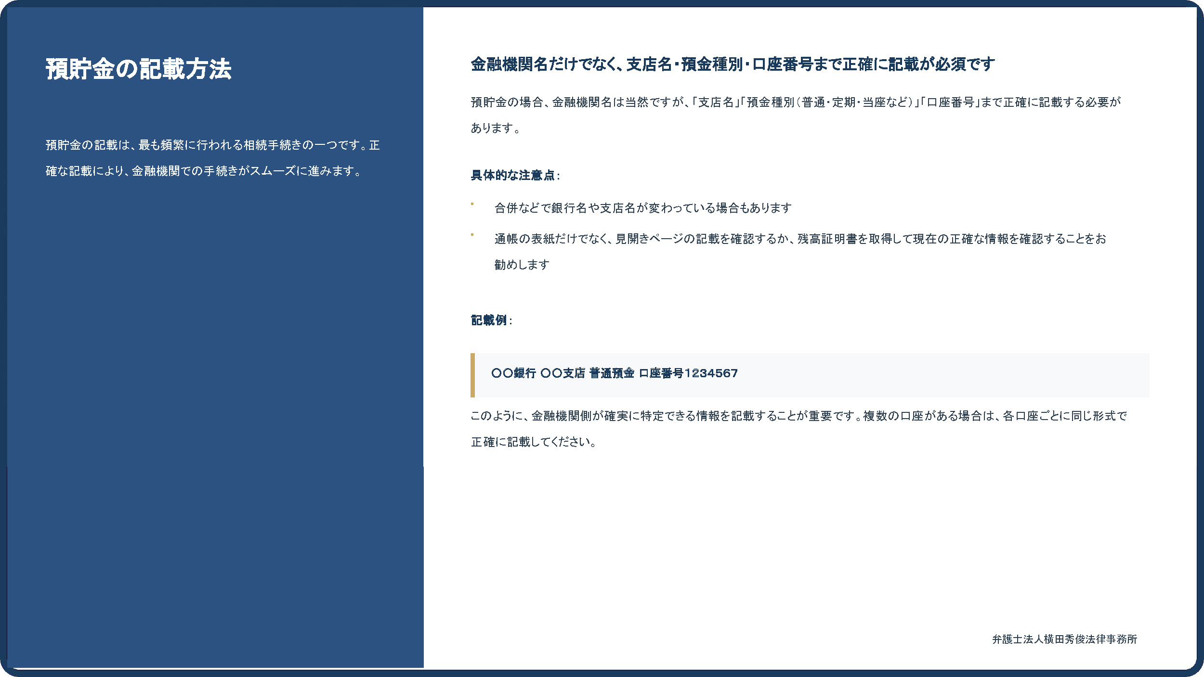The width and height of the screenshot is (1204, 677).
Task: Click the gray example box background
Action: click(x=939, y=375)
